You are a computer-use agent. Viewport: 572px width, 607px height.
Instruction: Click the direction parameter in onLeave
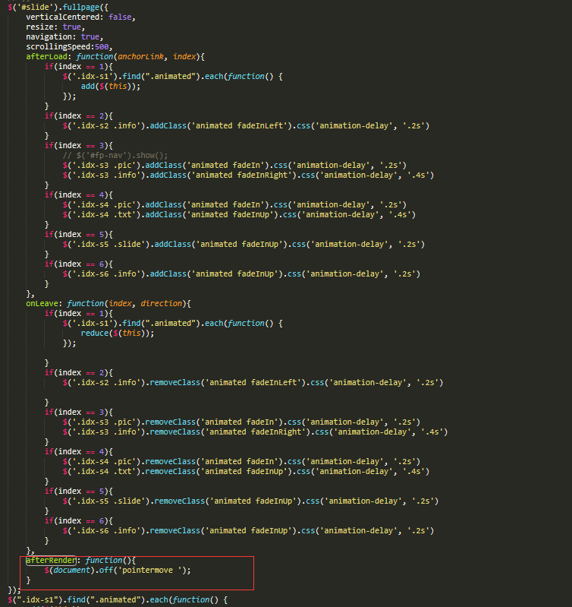161,304
